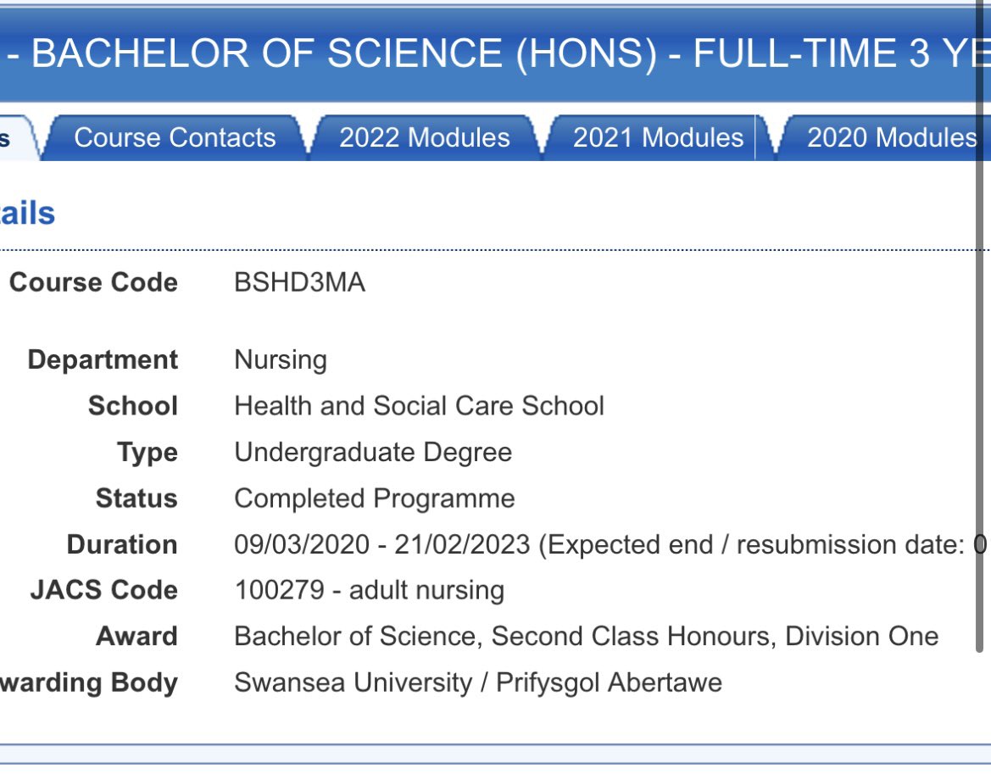Select the 100279 - adult nursing JACS code

(x=369, y=591)
